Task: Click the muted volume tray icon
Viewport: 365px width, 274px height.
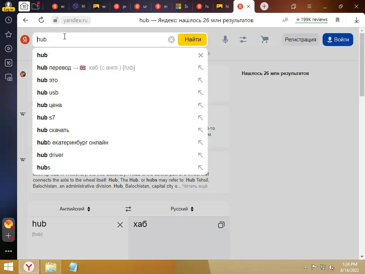Action: [331, 267]
